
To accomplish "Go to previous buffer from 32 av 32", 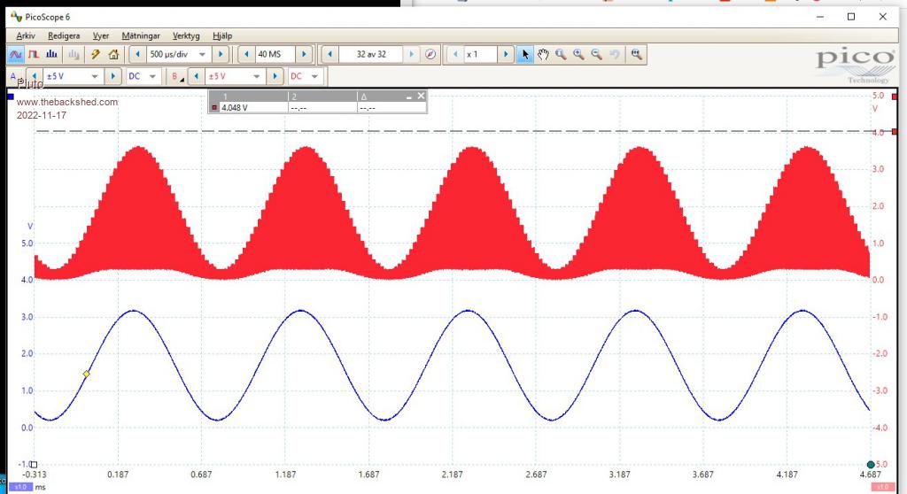I will click(x=330, y=55).
